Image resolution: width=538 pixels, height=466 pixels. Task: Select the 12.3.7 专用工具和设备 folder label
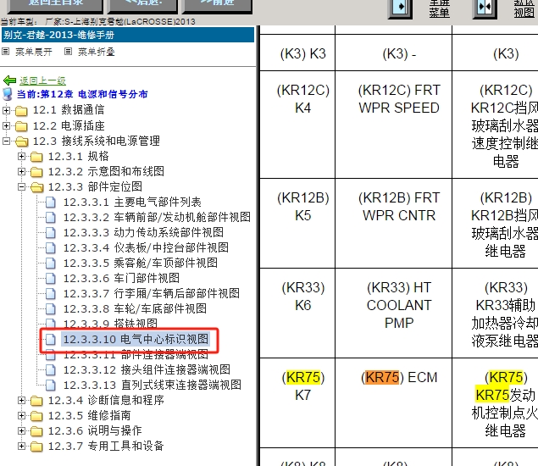coord(106,447)
